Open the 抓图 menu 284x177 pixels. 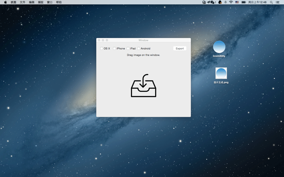pyautogui.click(x=13, y=2)
